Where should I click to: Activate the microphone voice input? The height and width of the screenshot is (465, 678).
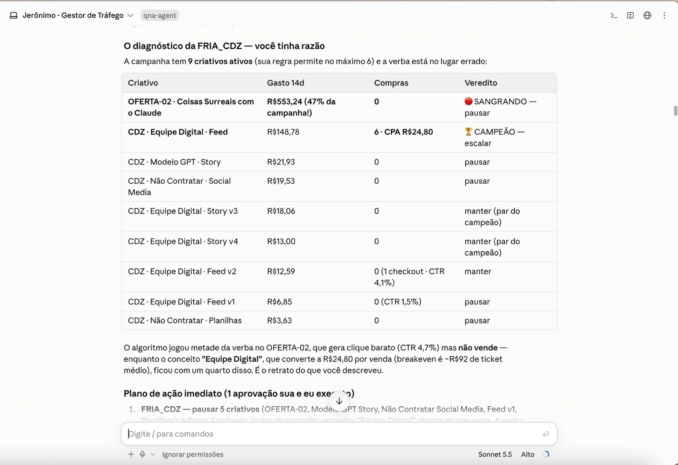pos(142,454)
